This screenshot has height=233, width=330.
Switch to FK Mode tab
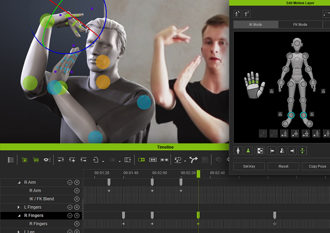(300, 25)
